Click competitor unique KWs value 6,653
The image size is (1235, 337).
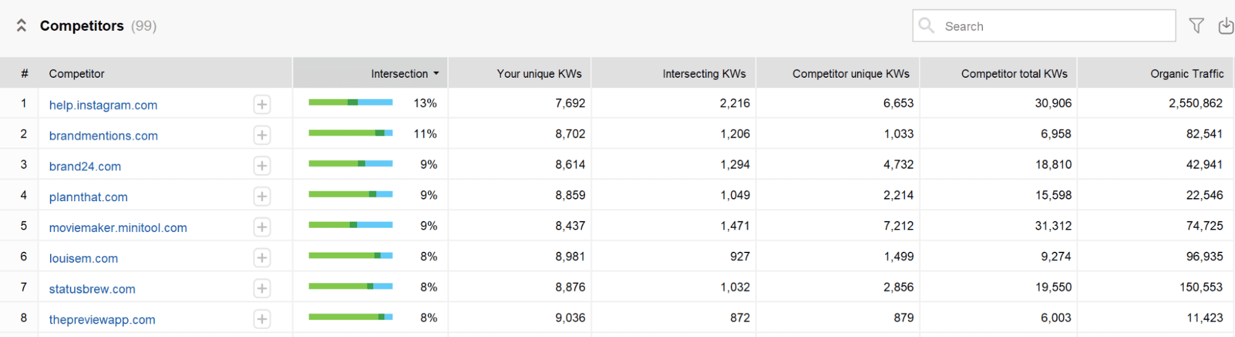pos(898,103)
